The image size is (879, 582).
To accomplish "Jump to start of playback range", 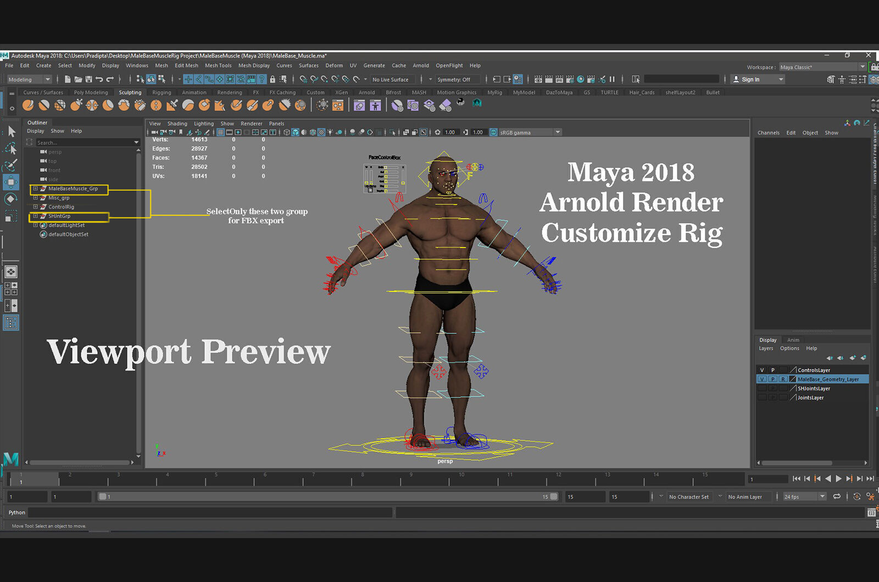I will click(x=797, y=479).
